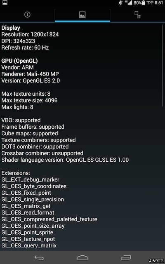Tap the clock time 8:51 in status bar
The image size is (165, 264).
(x=159, y=3)
